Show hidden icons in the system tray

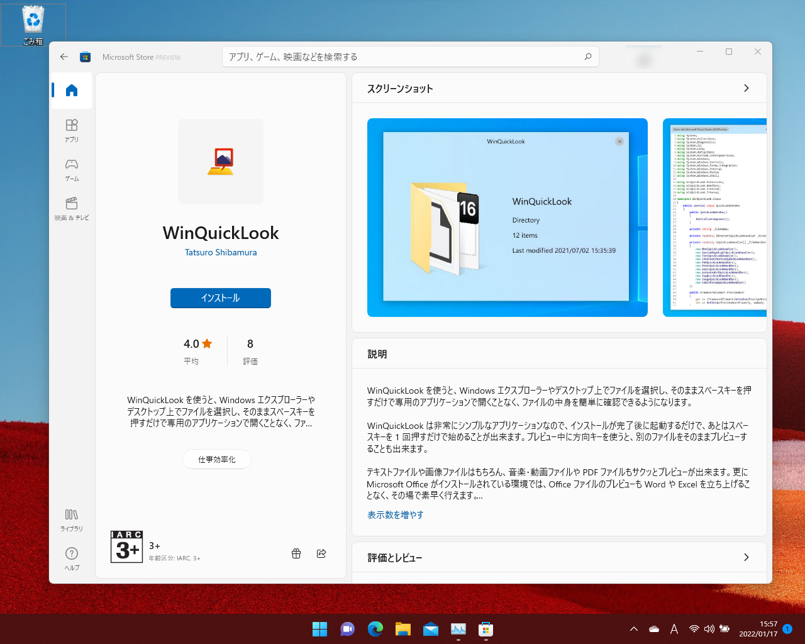633,628
